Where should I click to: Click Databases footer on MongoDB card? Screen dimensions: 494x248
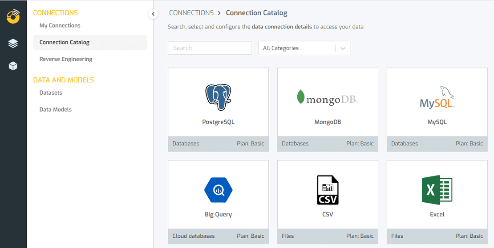pyautogui.click(x=295, y=144)
